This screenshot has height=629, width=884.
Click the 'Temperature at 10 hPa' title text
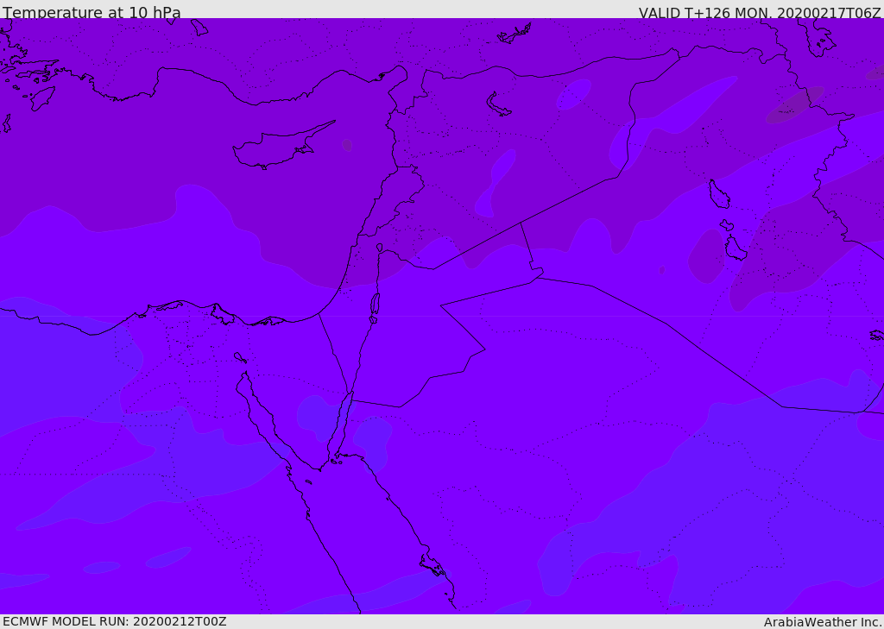[x=92, y=12]
